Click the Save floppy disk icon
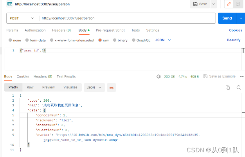The image size is (245, 157). tap(195, 4)
